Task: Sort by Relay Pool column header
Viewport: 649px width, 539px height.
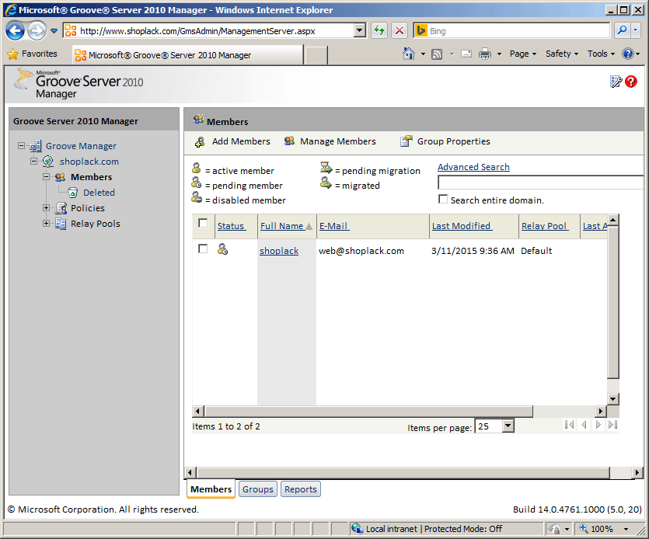Action: tap(544, 226)
